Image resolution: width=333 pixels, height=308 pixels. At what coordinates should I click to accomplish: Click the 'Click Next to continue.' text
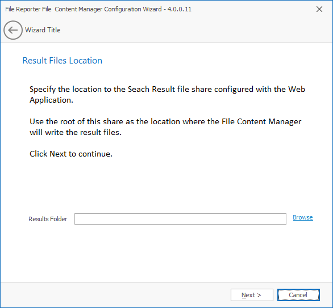pyautogui.click(x=71, y=154)
